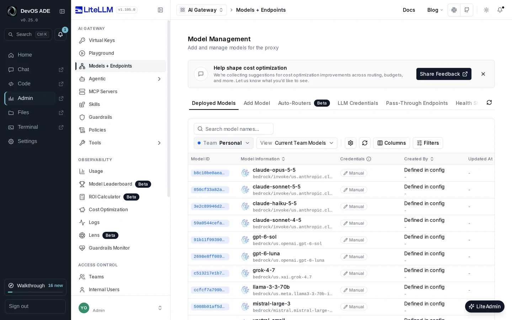
Task: Open the Team Personal dropdown
Action: 224,143
